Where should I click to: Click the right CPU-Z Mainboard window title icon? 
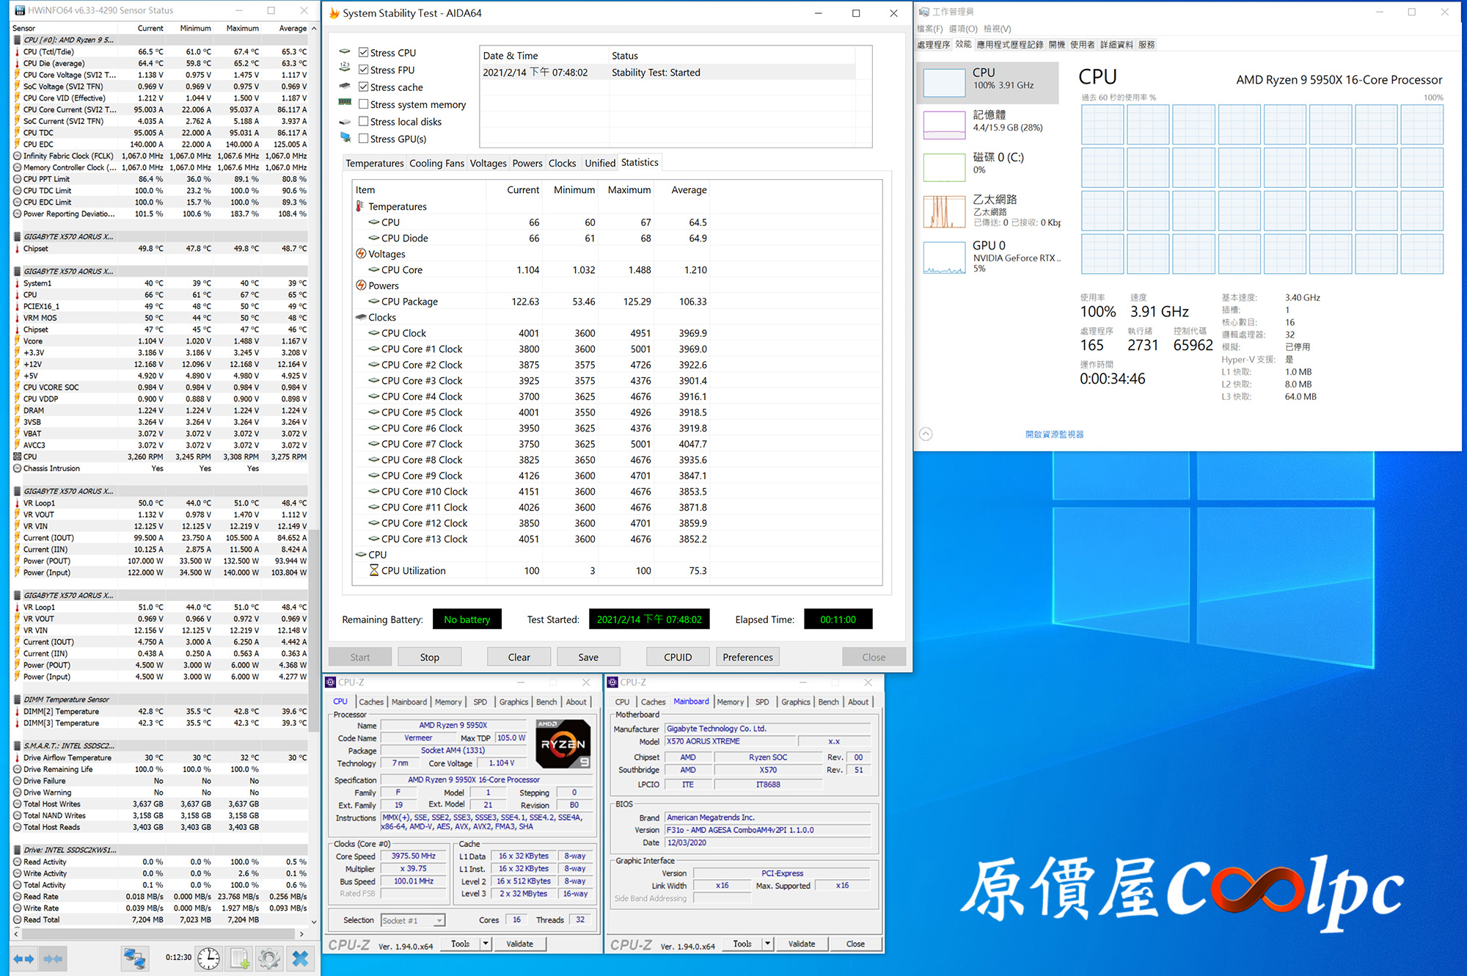[612, 682]
